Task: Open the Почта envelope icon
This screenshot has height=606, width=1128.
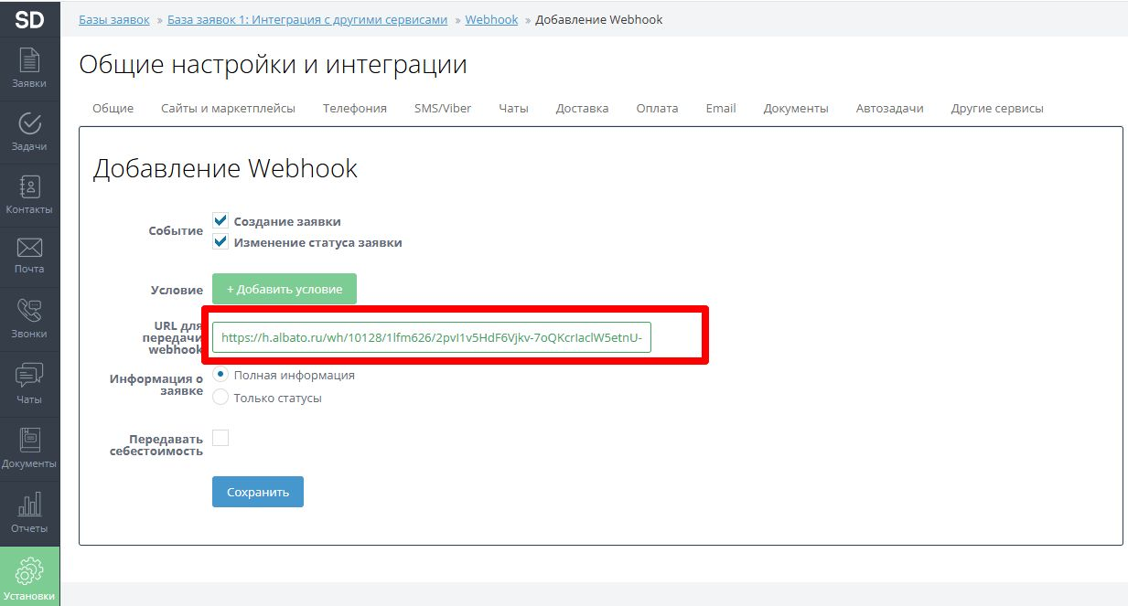Action: [29, 248]
